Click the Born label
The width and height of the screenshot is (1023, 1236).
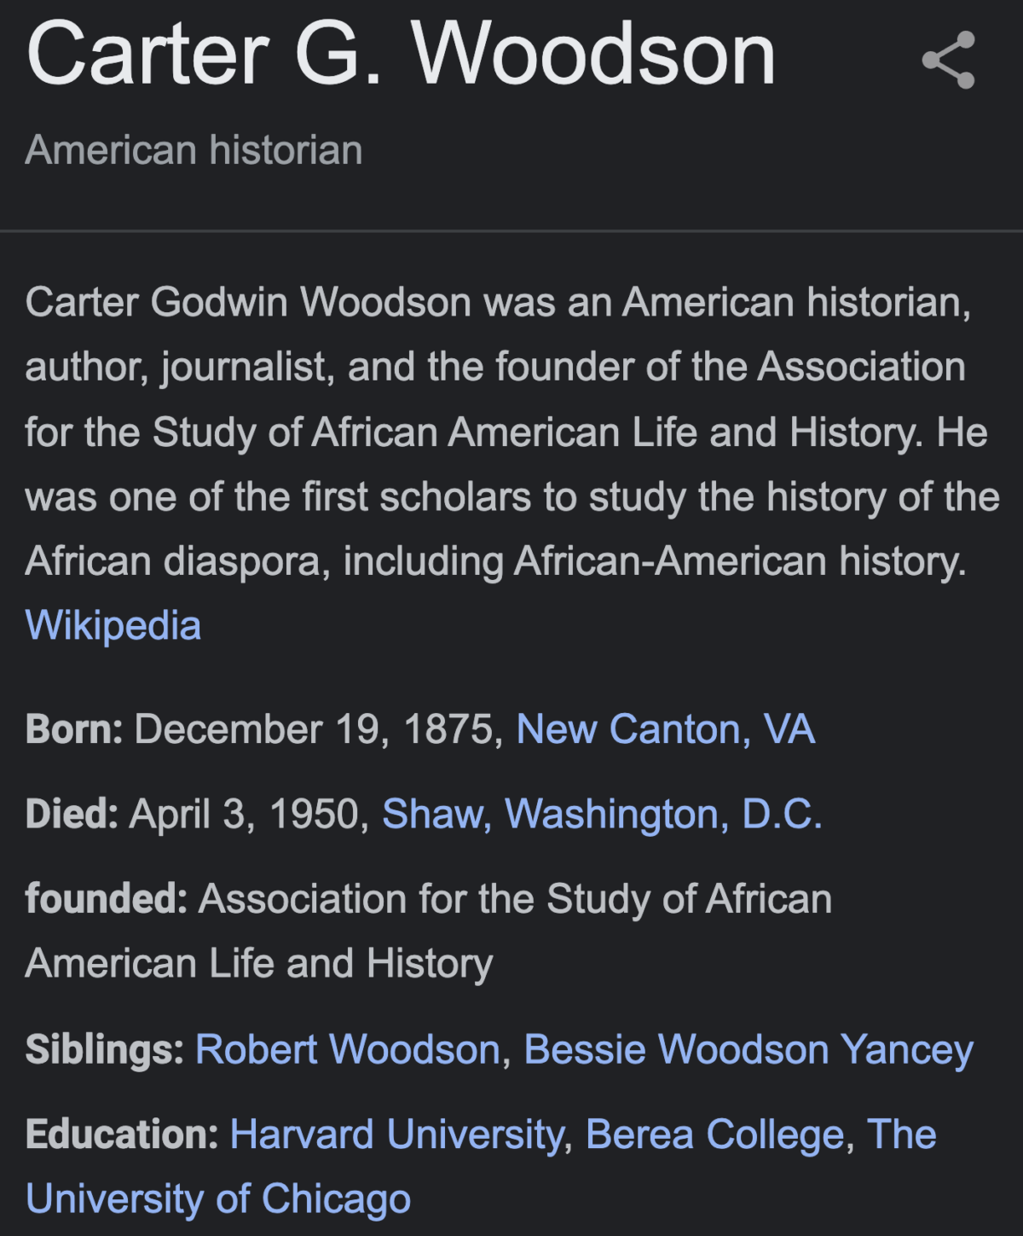[x=74, y=729]
